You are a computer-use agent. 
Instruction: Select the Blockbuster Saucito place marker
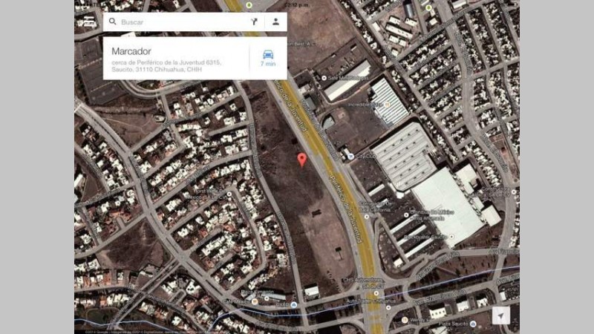pyautogui.click(x=451, y=237)
